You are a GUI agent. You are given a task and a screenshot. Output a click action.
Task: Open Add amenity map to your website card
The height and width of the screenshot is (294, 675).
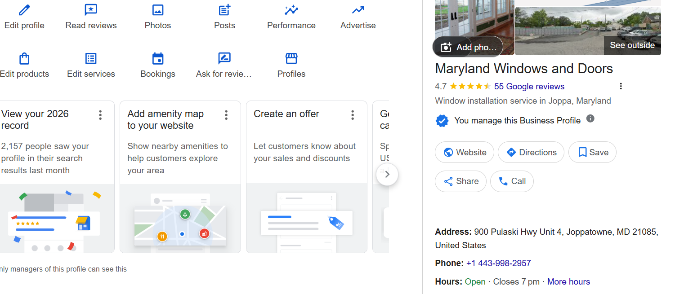[180, 177]
